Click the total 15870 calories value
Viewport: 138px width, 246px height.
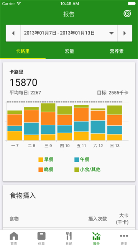[x=23, y=83]
